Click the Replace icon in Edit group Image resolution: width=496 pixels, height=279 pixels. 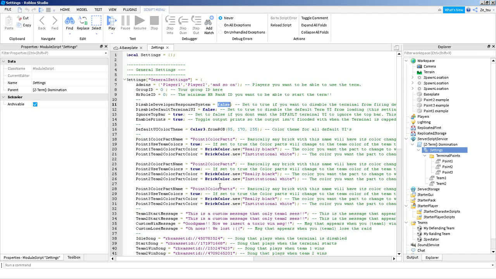[x=83, y=21]
